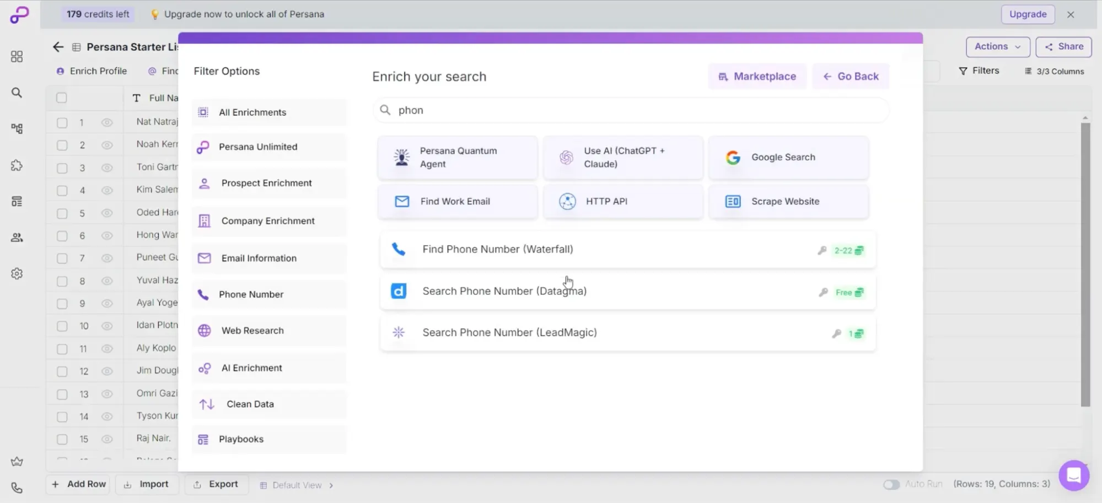Click the Go Back button
This screenshot has width=1102, height=503.
851,77
